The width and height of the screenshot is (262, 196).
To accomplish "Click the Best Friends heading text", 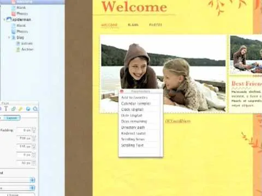I will [247, 83].
